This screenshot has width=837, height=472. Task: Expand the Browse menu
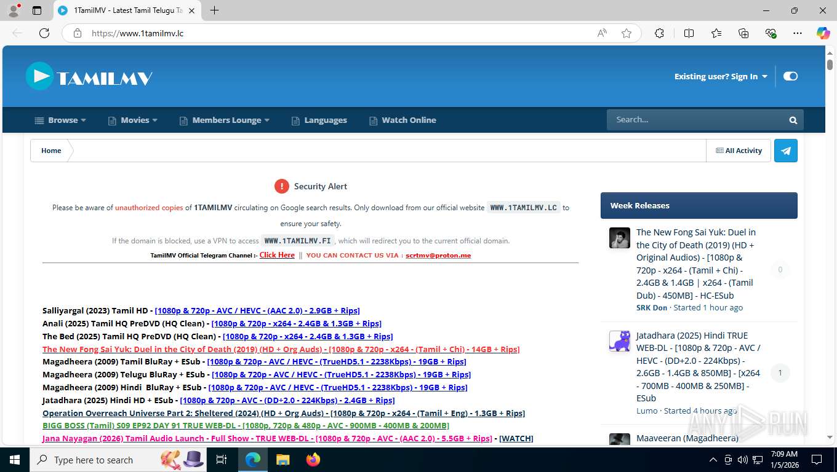coord(60,120)
